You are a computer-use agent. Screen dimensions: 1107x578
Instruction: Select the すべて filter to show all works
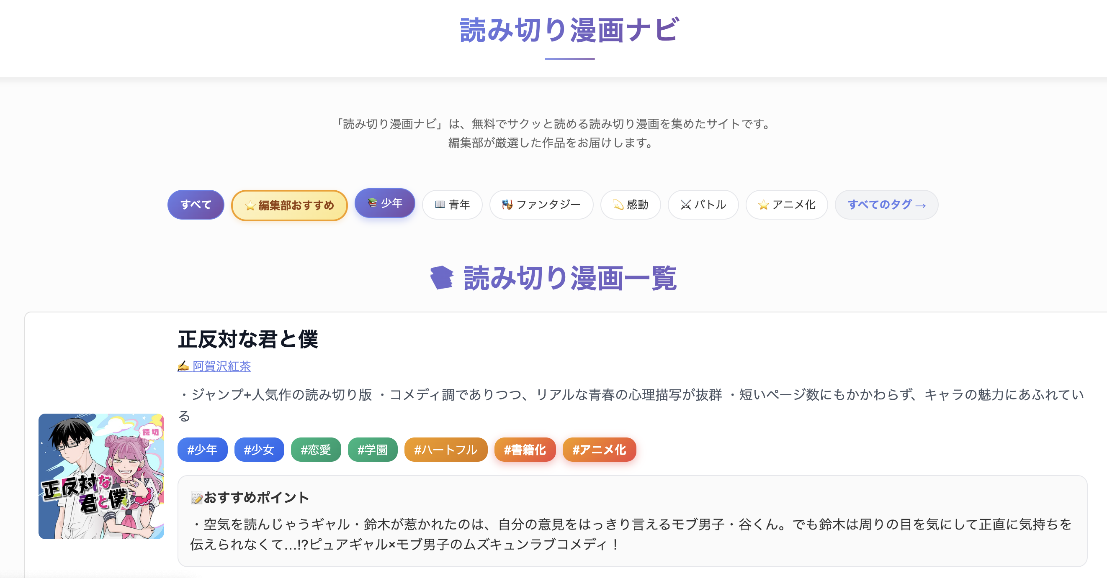click(x=196, y=205)
